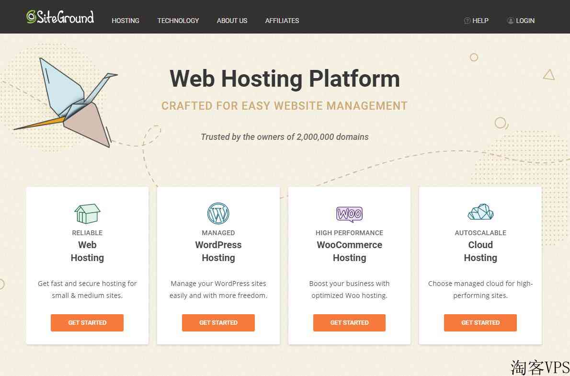Click the HELP question mark icon
Screen dimensions: 570x376
467,21
